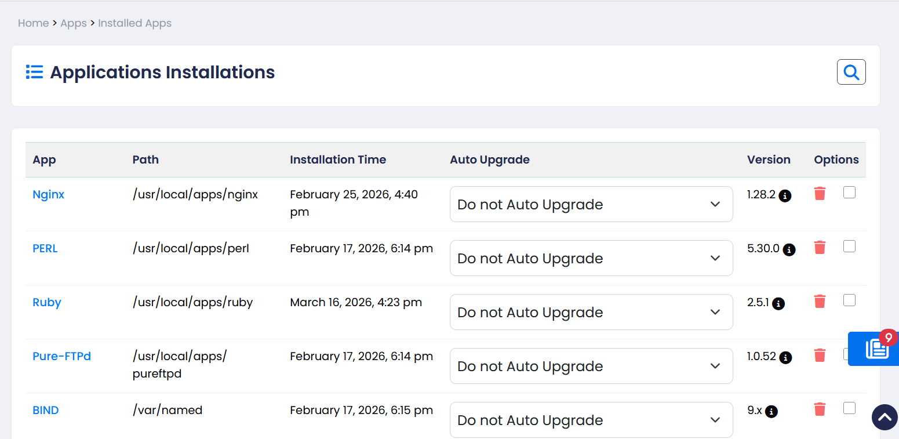Go to Home in the breadcrumb

tap(33, 23)
